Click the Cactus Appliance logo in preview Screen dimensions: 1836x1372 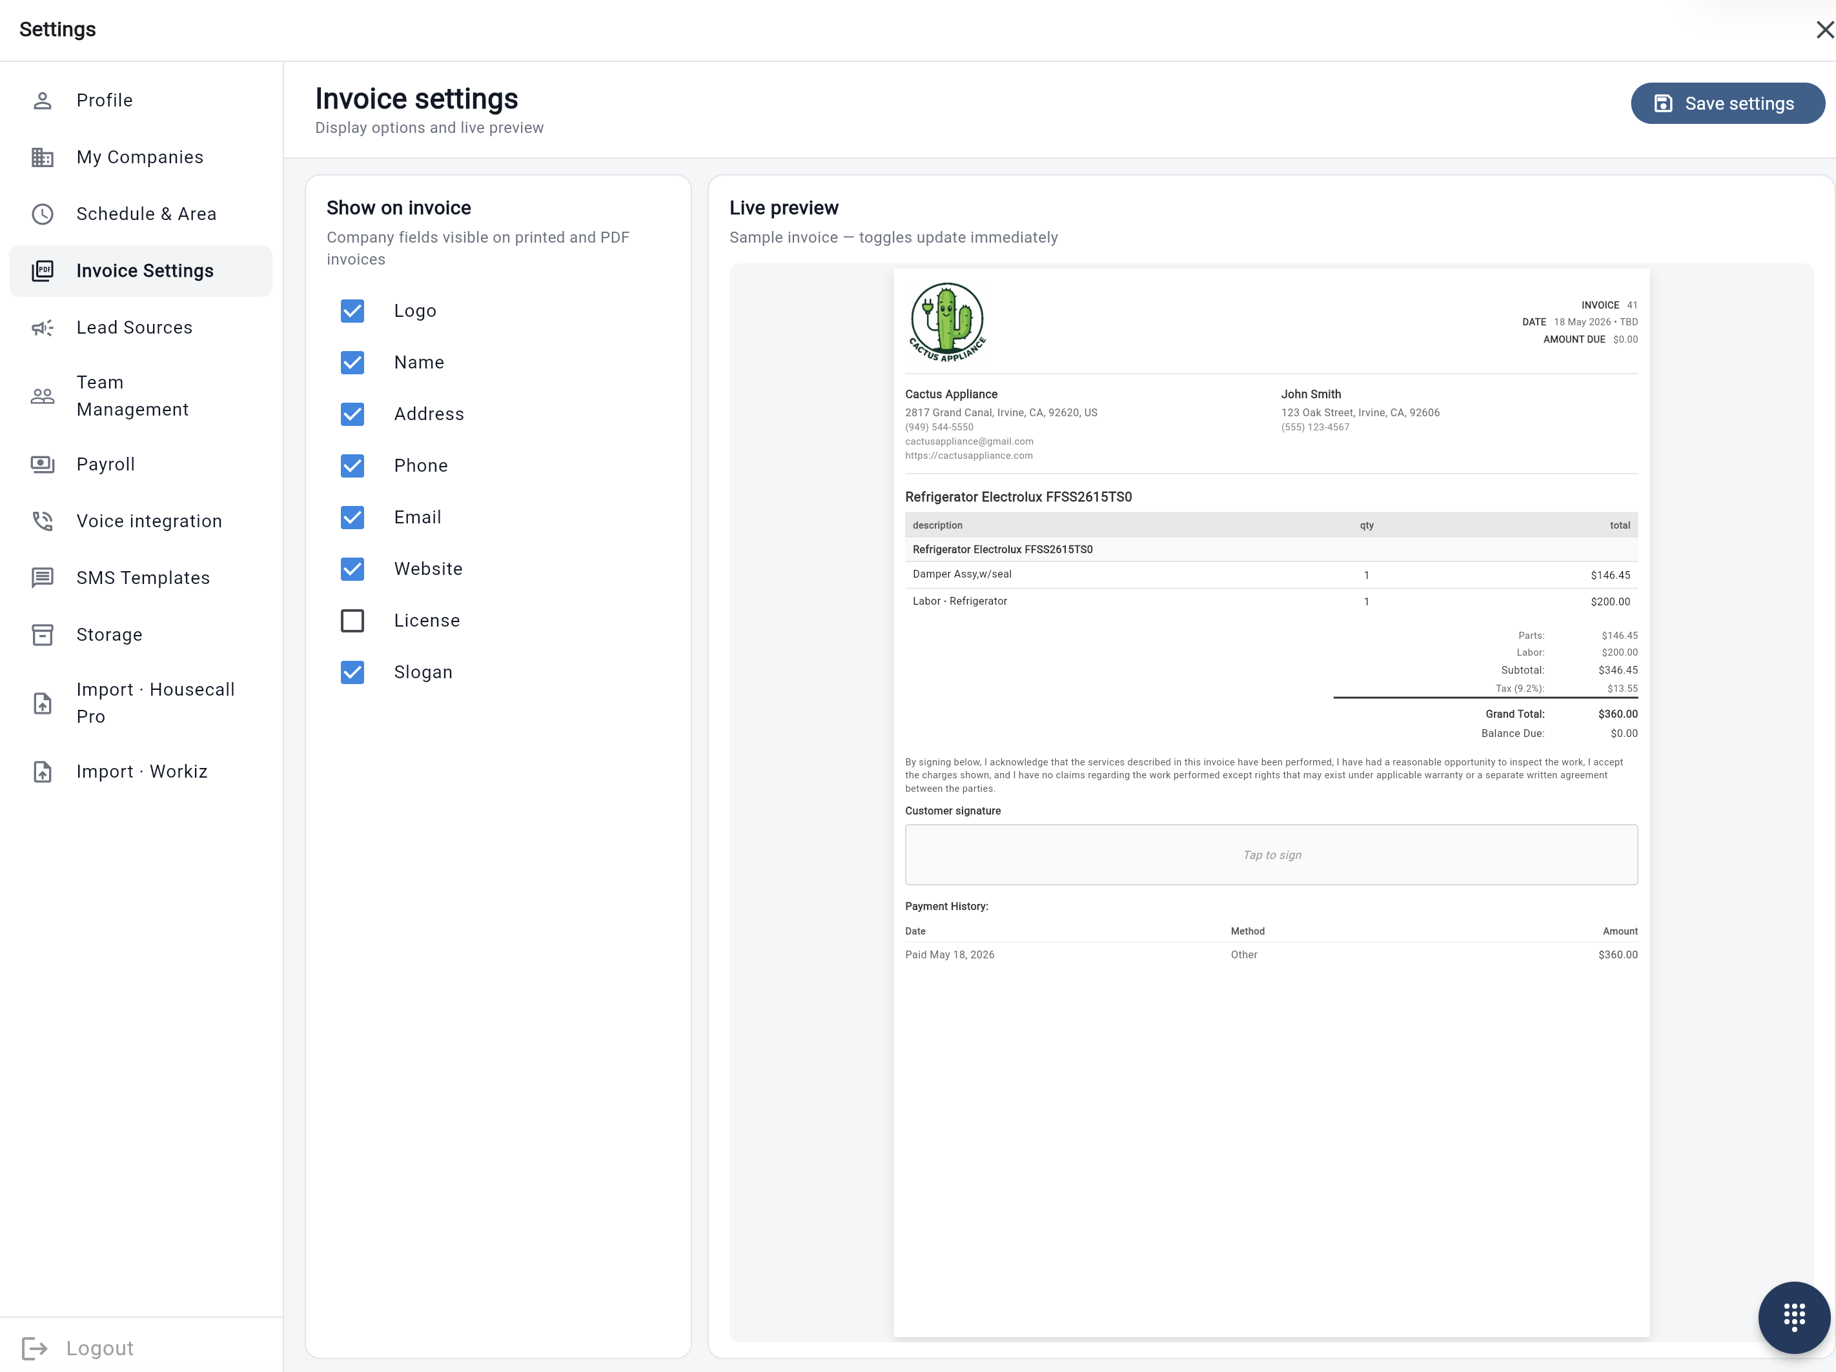947,322
